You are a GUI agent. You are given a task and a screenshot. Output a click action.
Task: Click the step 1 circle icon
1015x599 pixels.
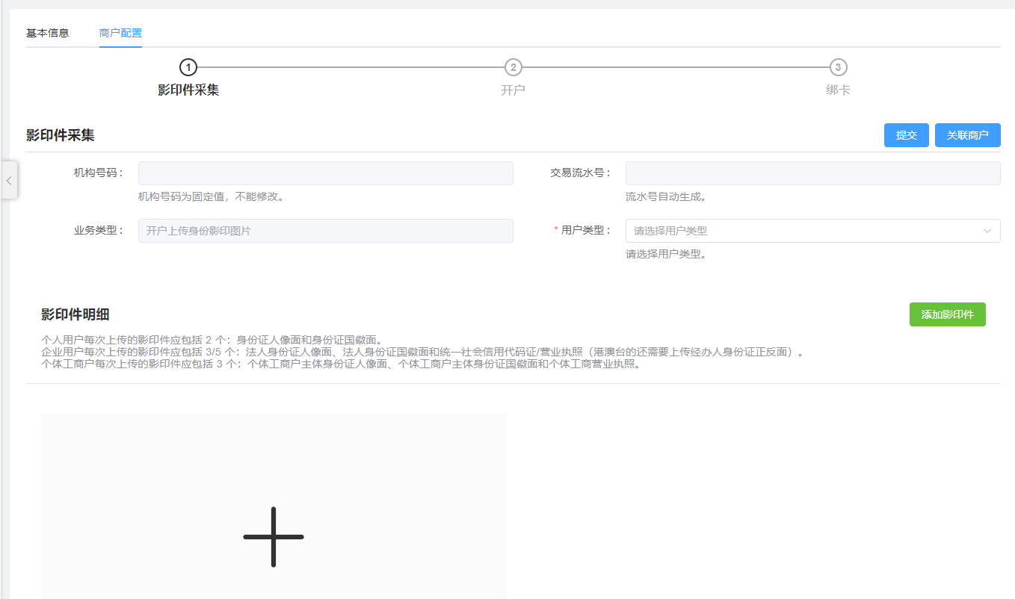point(188,67)
